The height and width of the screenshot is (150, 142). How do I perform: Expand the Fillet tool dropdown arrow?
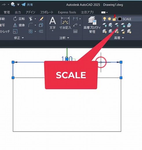pyautogui.click(x=35, y=25)
